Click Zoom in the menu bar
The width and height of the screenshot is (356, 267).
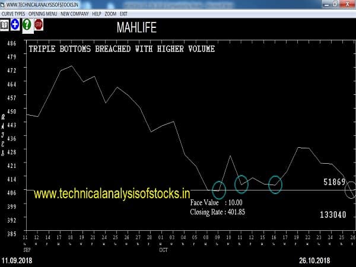point(110,13)
